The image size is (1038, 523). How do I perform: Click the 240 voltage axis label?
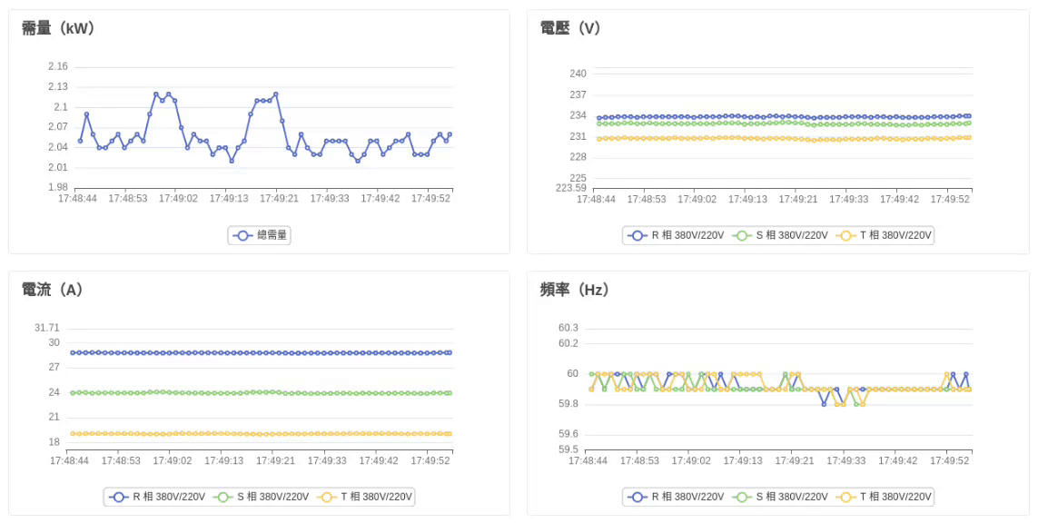(578, 74)
